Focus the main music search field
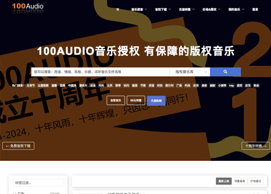Viewport: 271px width, 194px height. (x=101, y=72)
